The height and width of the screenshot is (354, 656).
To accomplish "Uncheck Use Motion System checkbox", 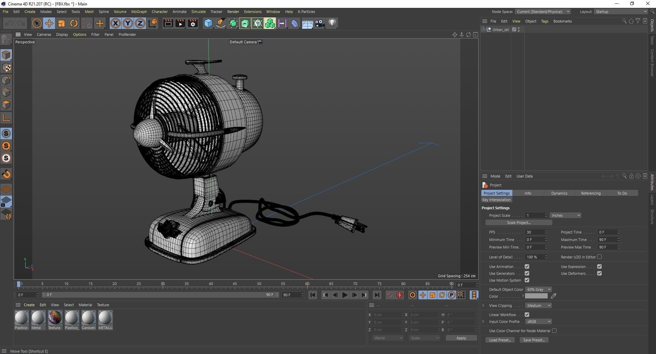I will [x=527, y=280].
